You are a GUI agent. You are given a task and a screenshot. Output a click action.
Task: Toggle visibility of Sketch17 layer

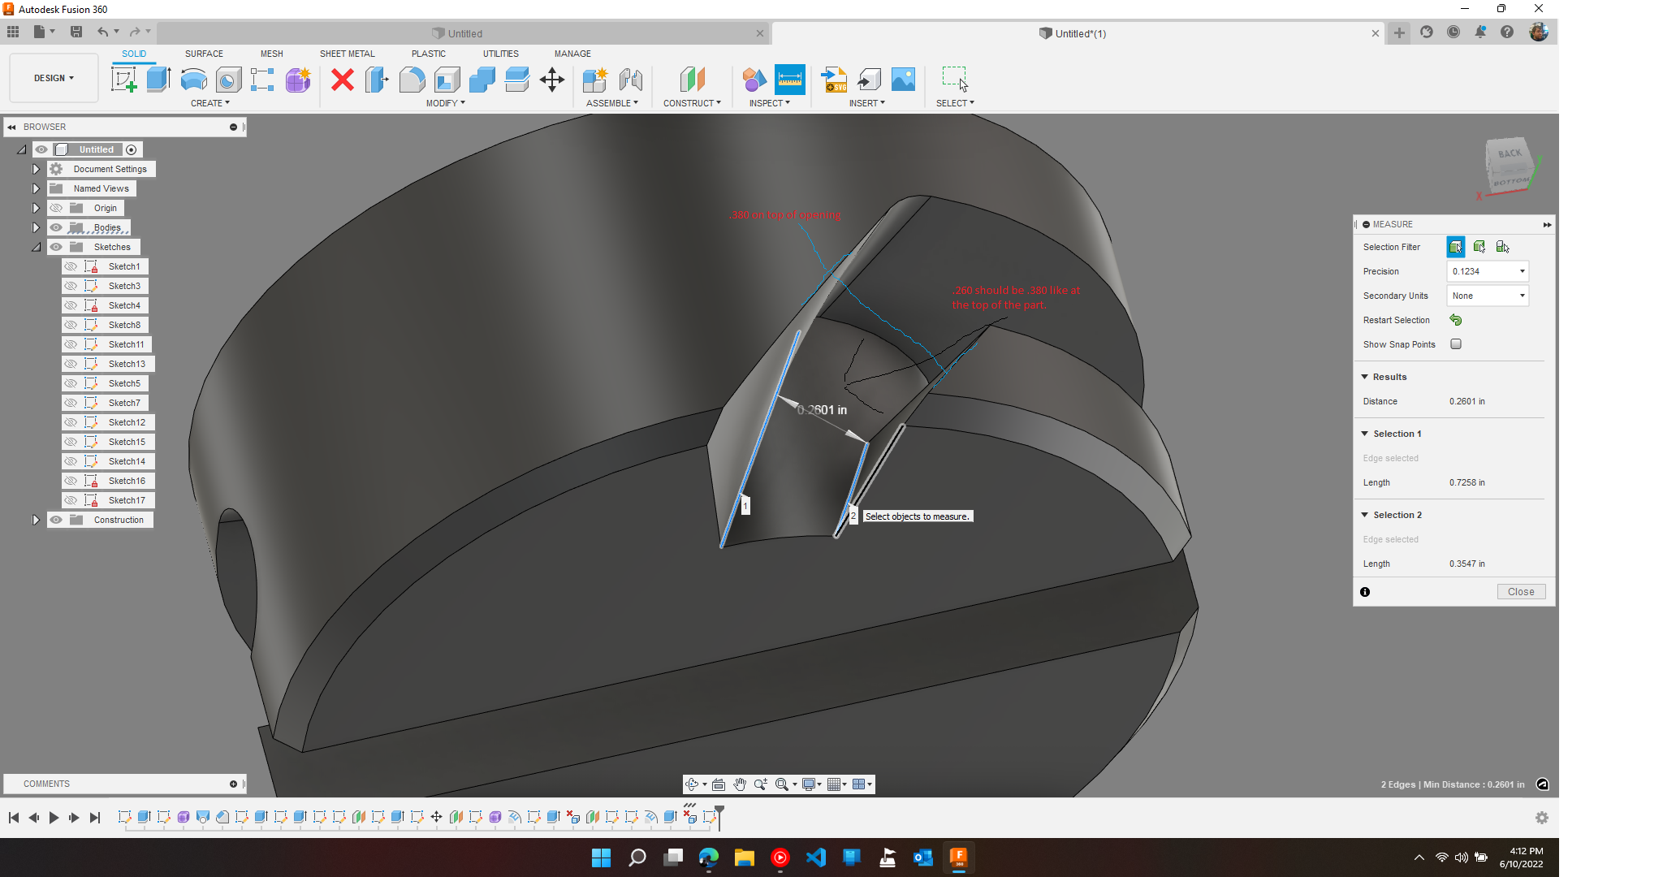tap(71, 499)
